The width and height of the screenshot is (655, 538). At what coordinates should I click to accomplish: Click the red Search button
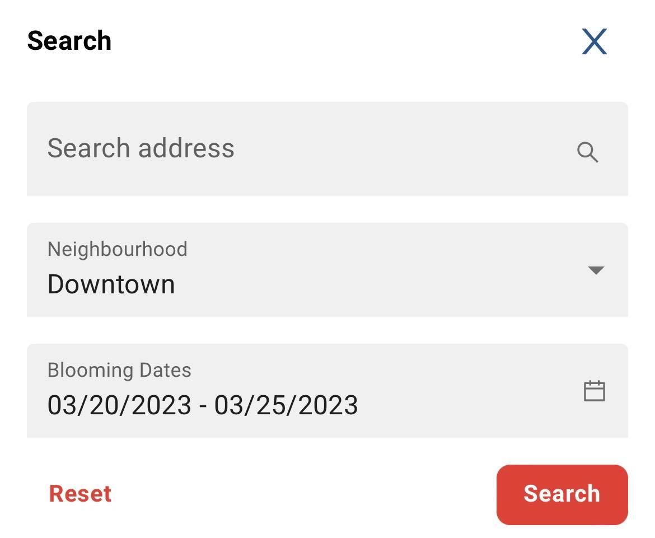tap(562, 494)
